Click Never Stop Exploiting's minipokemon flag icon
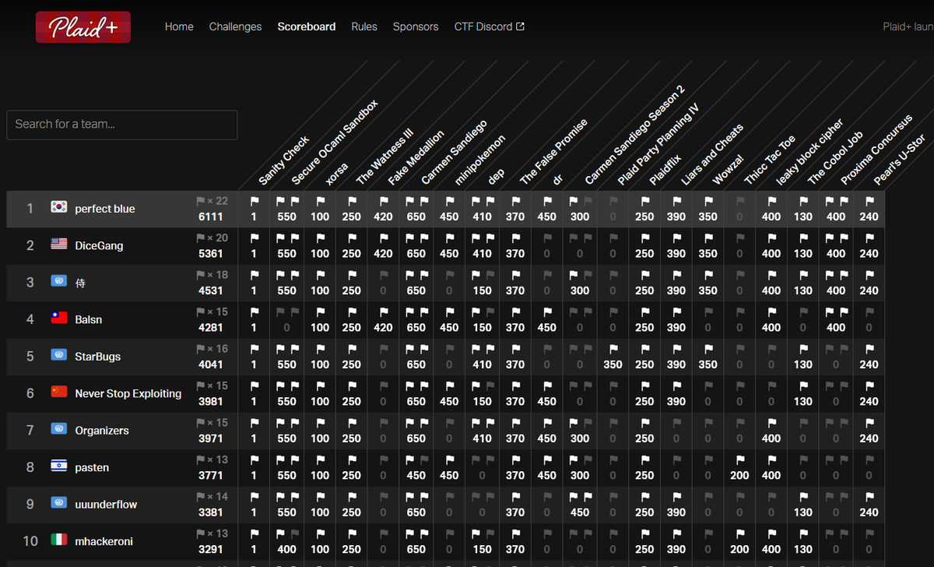The height and width of the screenshot is (567, 934). 449,386
